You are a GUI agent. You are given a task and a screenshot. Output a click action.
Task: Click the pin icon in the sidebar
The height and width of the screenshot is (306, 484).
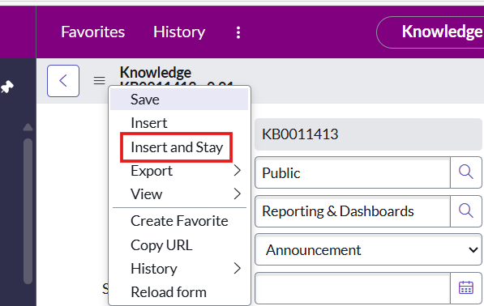[x=6, y=87]
